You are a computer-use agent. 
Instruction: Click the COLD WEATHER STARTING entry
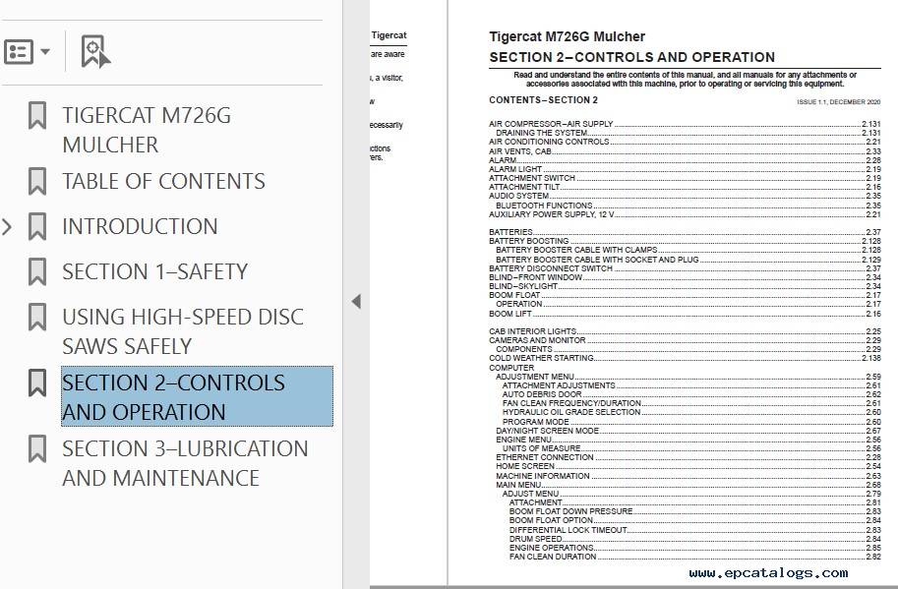coord(685,358)
